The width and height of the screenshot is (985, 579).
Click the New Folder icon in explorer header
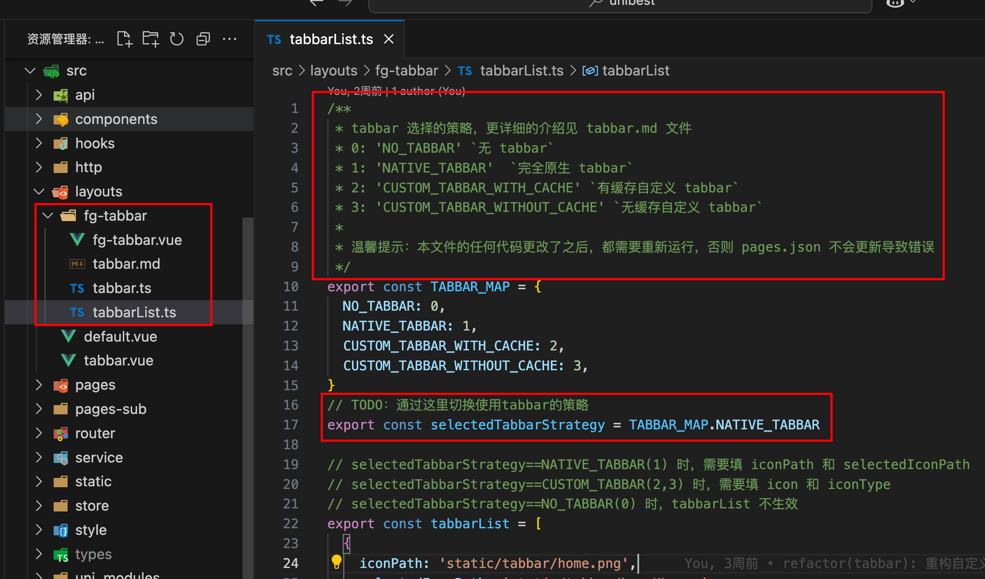[151, 39]
